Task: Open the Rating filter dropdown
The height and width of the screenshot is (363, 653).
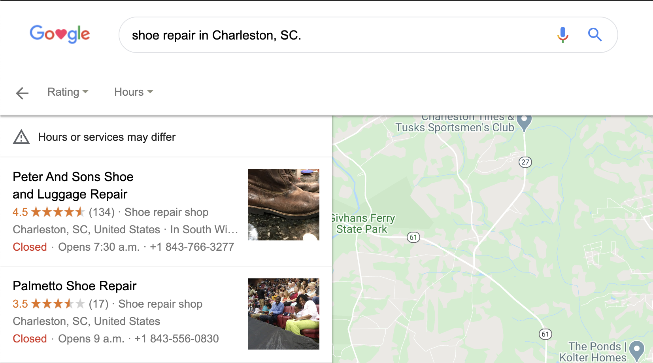Action: [x=68, y=92]
